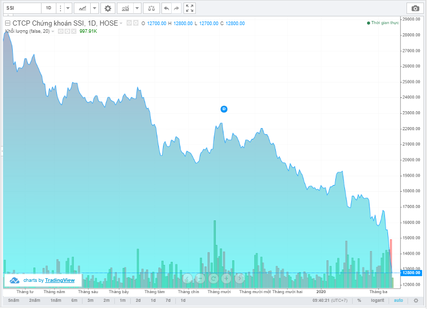This screenshot has height=309, width=427.
Task: Select the 1m time range
Action: pos(123,301)
